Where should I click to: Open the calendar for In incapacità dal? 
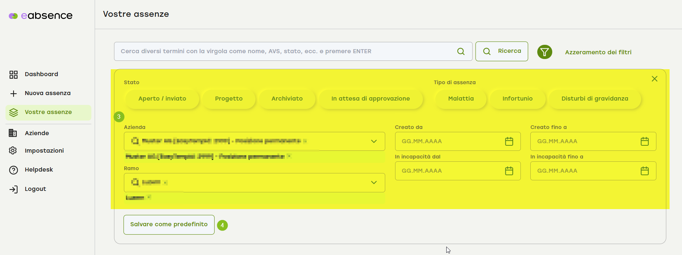click(x=509, y=171)
